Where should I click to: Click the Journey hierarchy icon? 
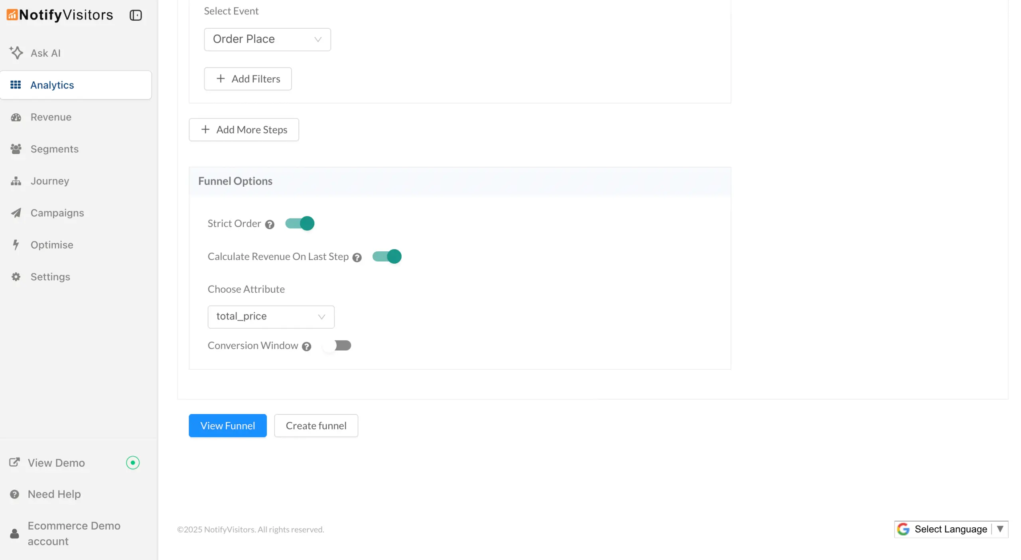[x=16, y=181]
